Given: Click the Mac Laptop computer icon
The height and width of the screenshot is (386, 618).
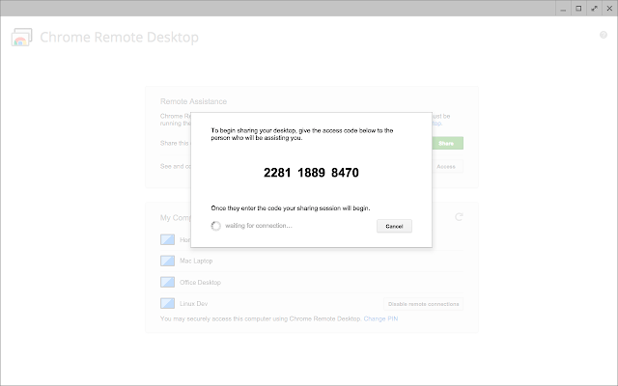Looking at the screenshot, I should click(167, 261).
